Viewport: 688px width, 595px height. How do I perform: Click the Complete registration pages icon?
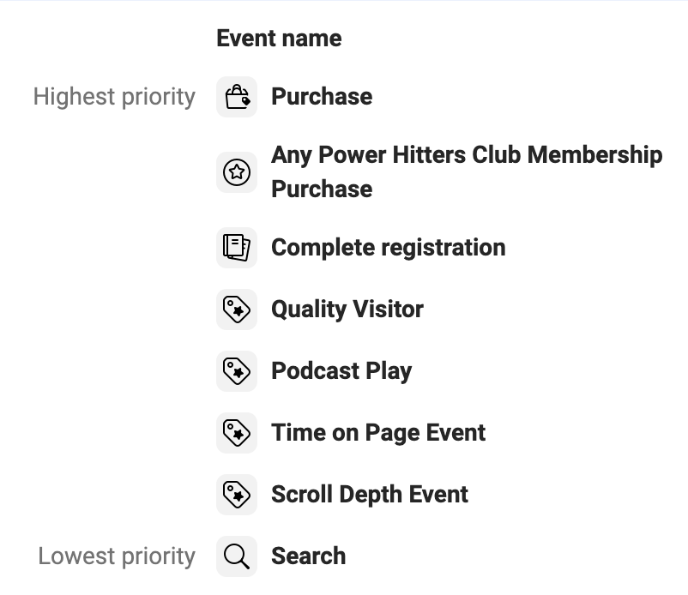click(x=236, y=247)
